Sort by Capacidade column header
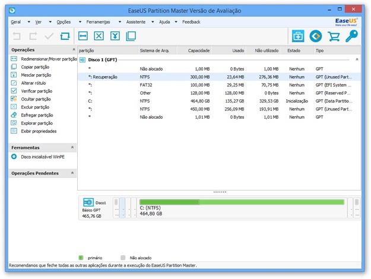Image resolution: width=371 pixels, height=279 pixels. coord(194,50)
